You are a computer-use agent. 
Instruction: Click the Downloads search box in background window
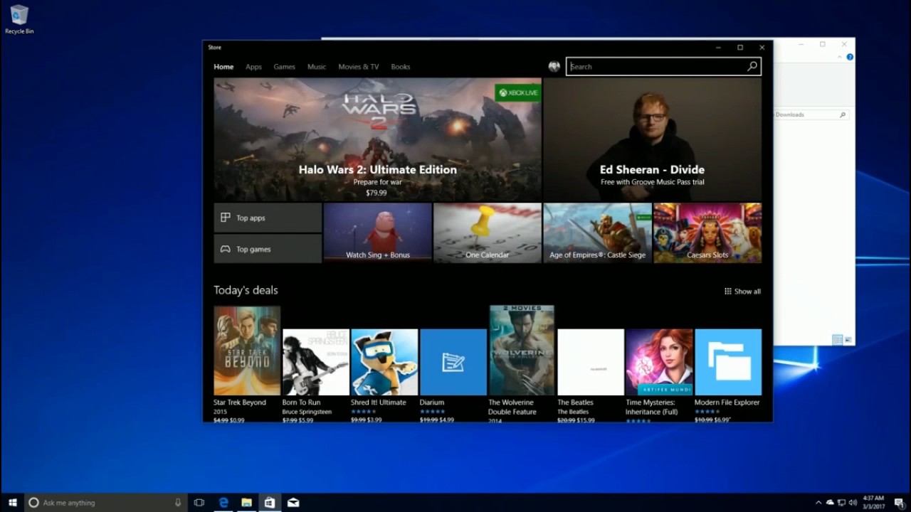click(811, 114)
